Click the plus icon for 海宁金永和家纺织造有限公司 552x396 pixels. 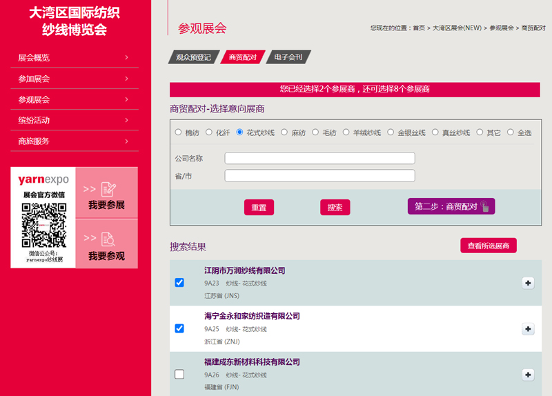[529, 329]
